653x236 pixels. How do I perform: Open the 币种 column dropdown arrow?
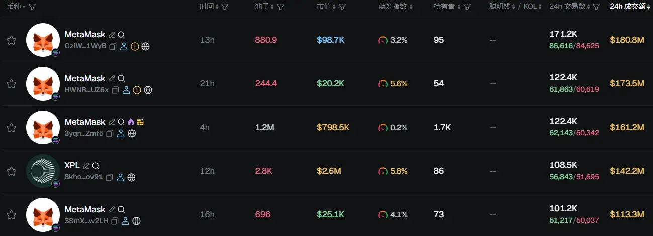point(24,7)
